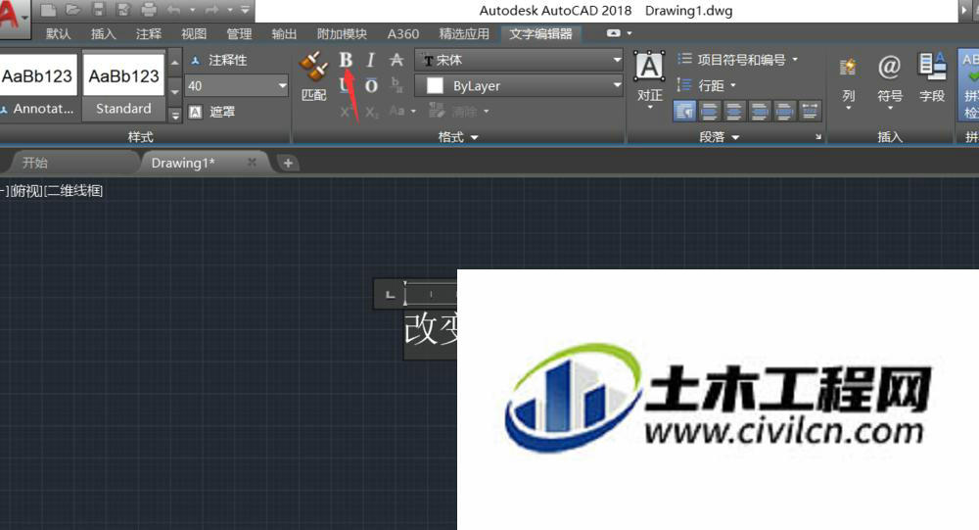This screenshot has height=530, width=979.
Task: Center the paragraph text
Action: coord(734,112)
